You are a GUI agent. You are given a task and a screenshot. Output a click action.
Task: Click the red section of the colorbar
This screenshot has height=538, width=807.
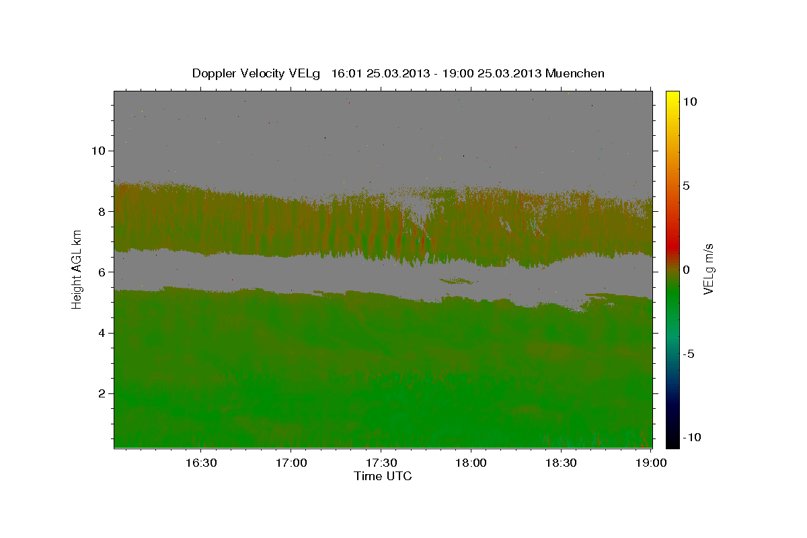672,245
